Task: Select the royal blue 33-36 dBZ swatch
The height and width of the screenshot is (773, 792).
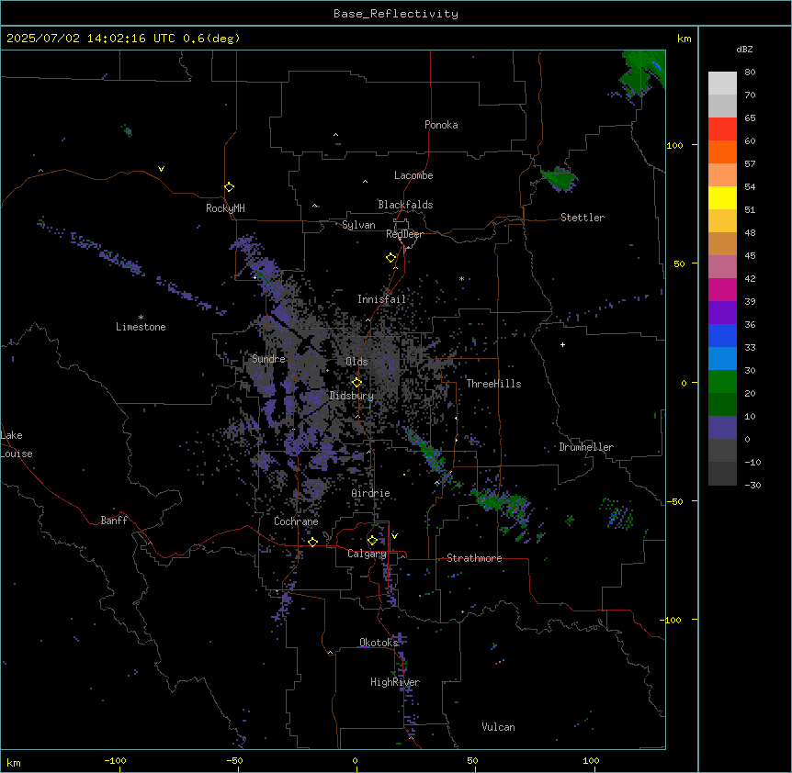Action: coord(722,335)
